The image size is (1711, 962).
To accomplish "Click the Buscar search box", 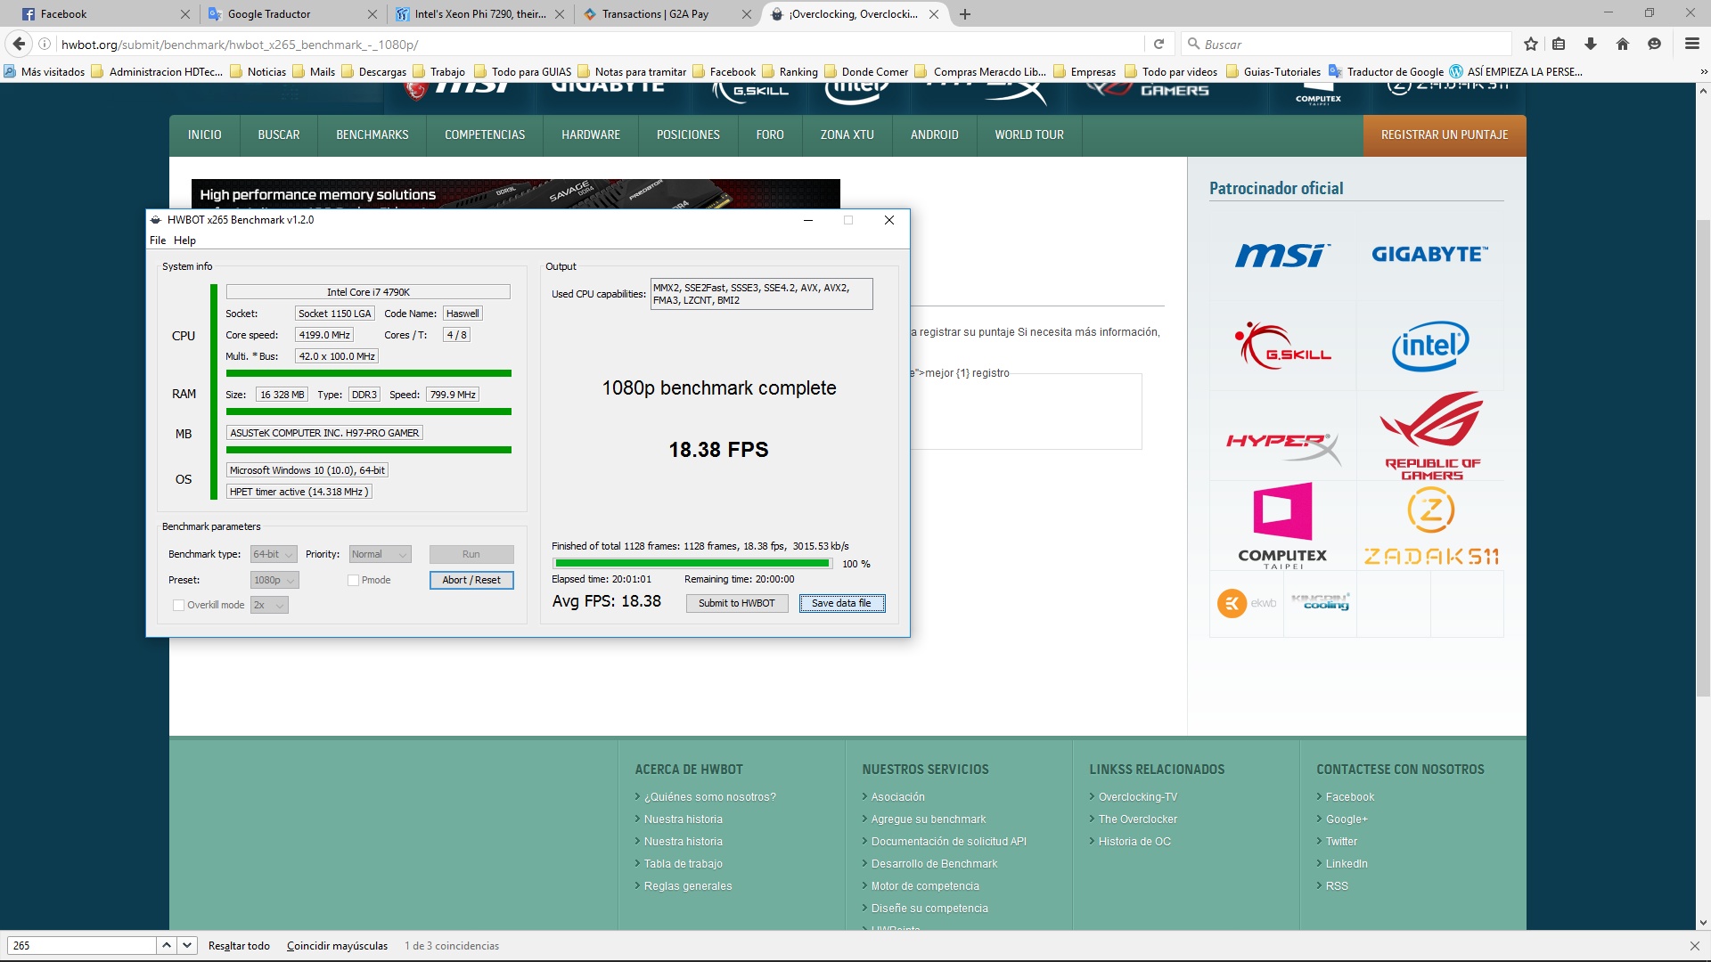I will pyautogui.click(x=1347, y=44).
